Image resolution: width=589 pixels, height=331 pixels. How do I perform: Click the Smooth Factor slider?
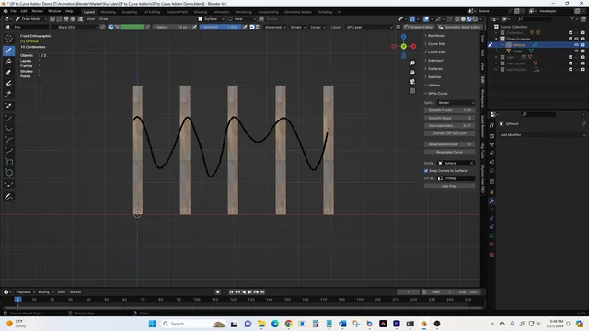449,110
